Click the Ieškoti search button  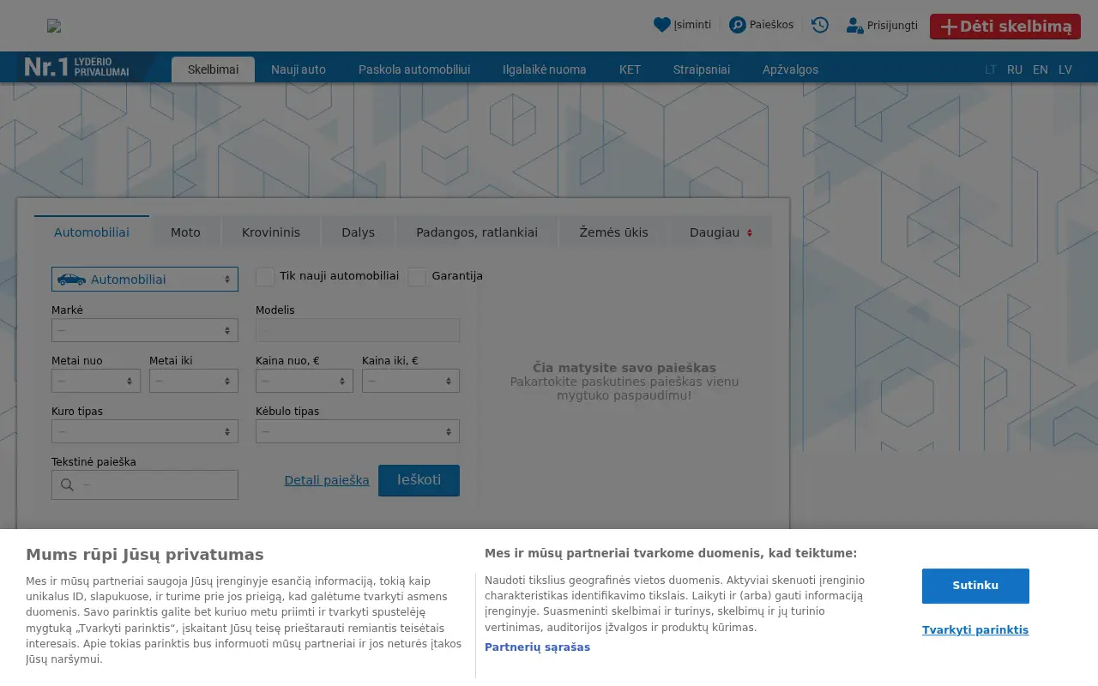pos(419,480)
